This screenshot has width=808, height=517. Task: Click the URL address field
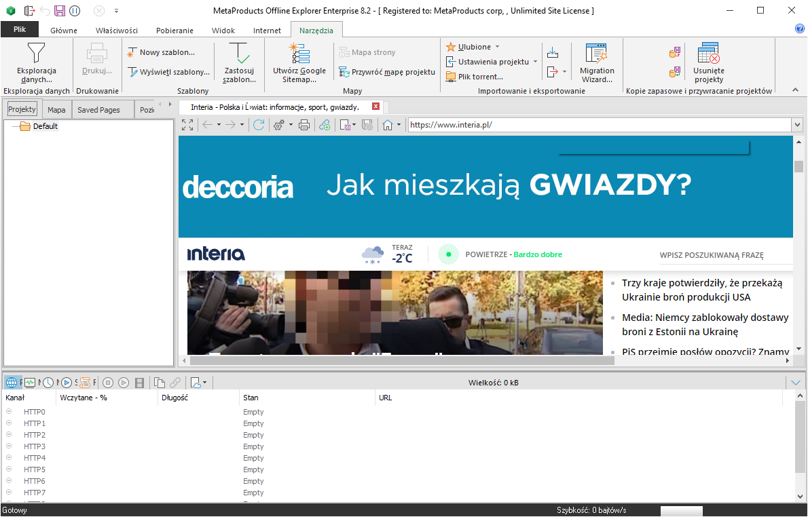coord(600,125)
